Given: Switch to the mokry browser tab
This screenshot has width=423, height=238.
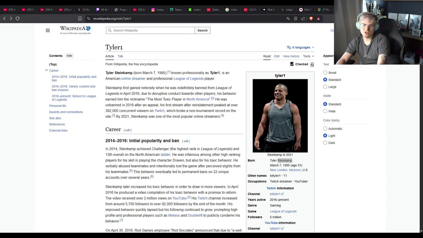Looking at the screenshot, I should point(195,10).
